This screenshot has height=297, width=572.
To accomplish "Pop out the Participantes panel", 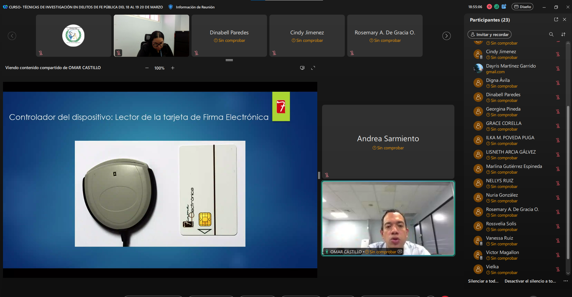I will coord(556,19).
